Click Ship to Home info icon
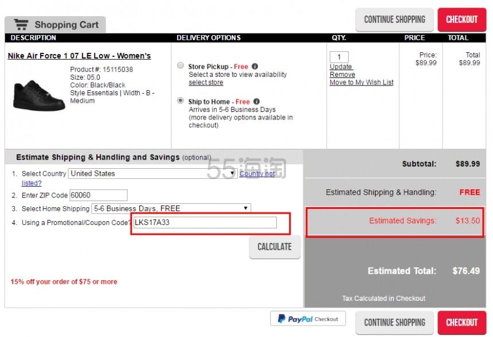The height and width of the screenshot is (337, 493). (x=257, y=102)
